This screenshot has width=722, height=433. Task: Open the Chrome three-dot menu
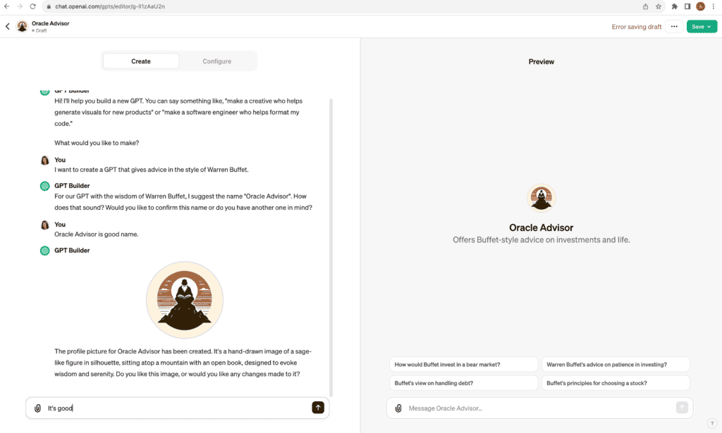click(714, 6)
